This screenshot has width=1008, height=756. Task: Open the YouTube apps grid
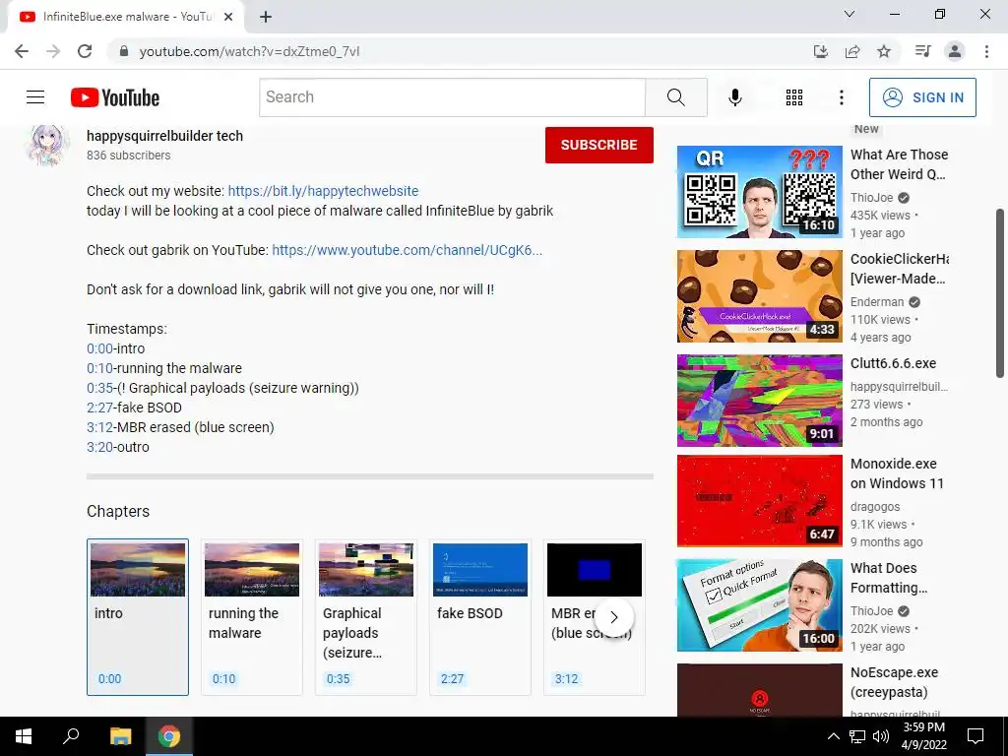click(x=794, y=97)
